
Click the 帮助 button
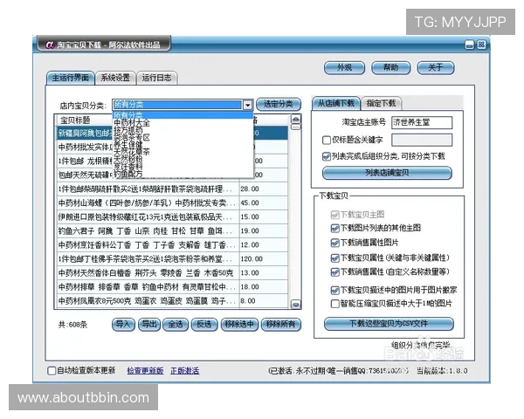390,68
